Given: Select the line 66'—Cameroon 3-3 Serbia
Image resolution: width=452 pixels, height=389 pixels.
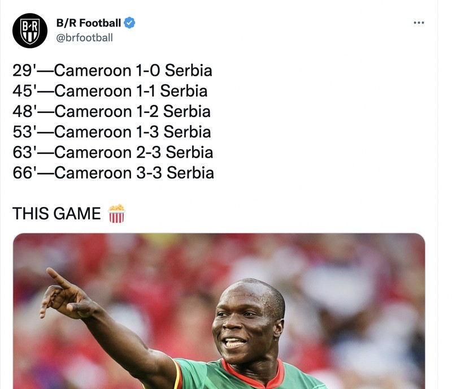Looking at the screenshot, I should (x=113, y=173).
